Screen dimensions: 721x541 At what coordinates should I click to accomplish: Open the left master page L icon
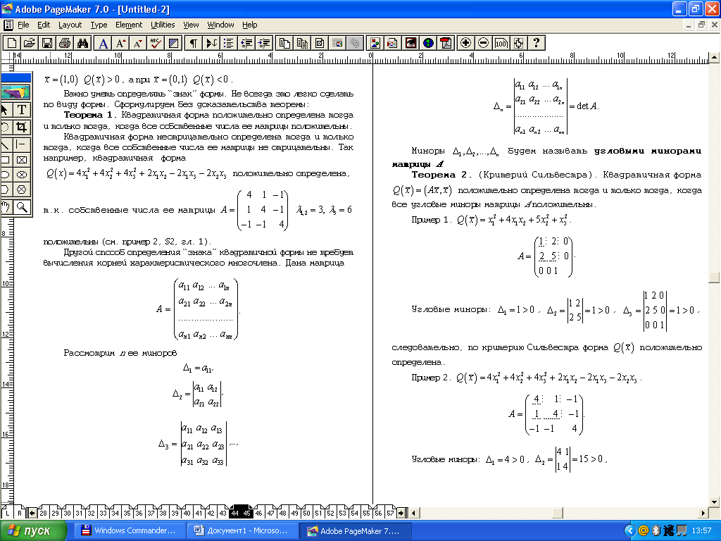7,513
